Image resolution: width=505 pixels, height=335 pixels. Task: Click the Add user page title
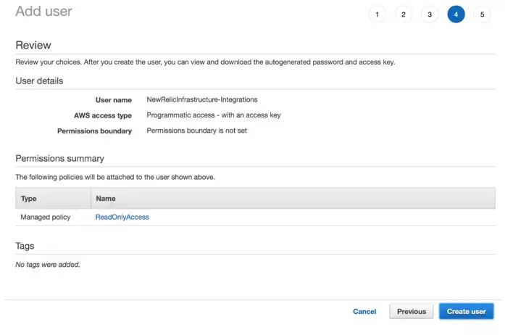pos(43,12)
